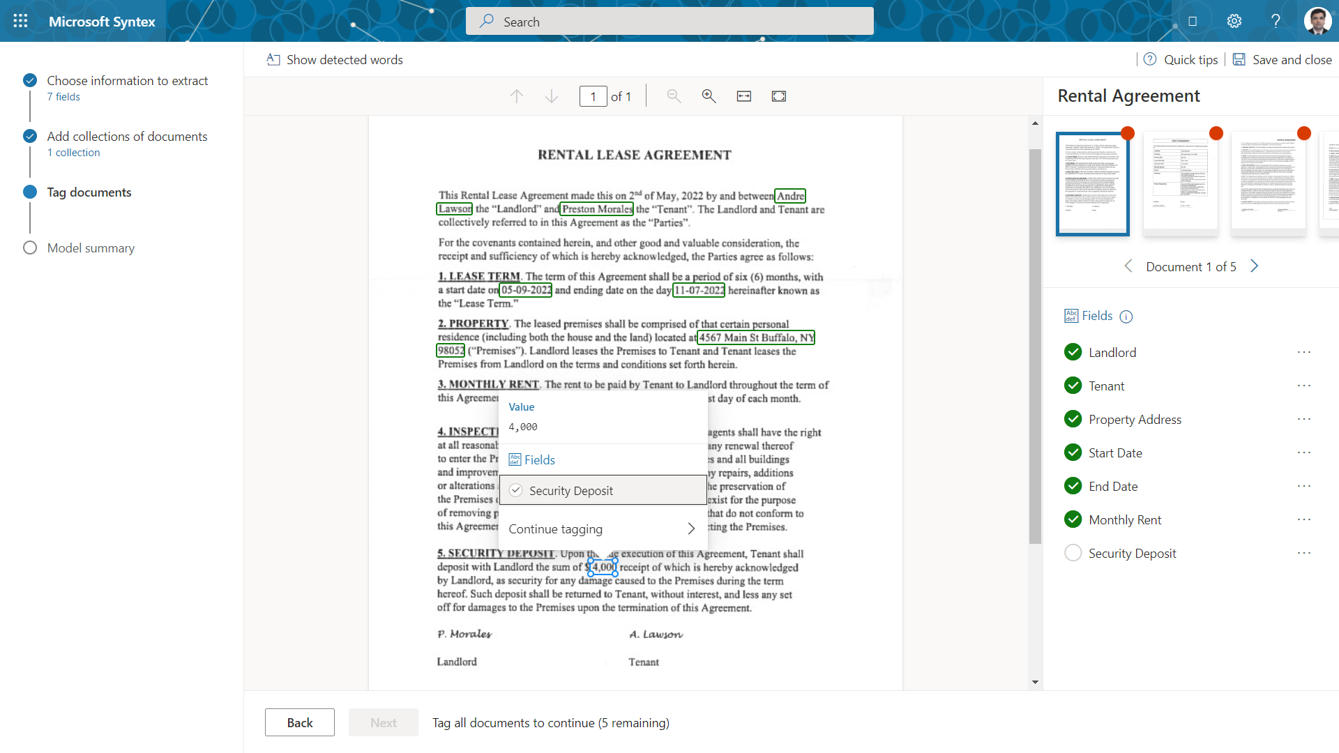Click the Back button

pos(300,722)
